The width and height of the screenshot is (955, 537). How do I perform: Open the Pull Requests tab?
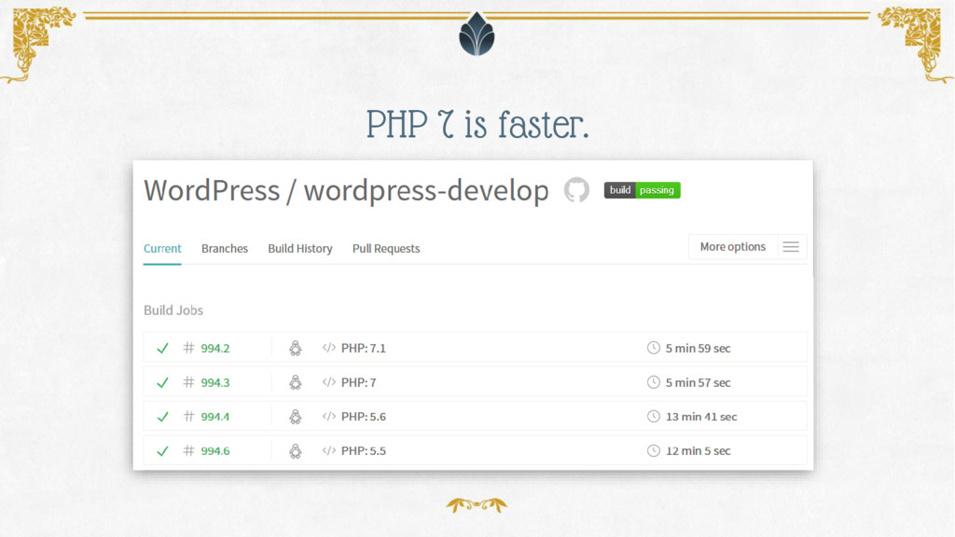pos(386,248)
